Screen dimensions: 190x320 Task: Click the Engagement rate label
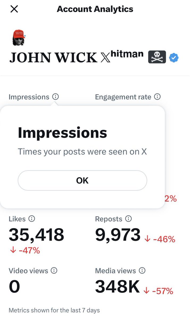click(x=123, y=97)
